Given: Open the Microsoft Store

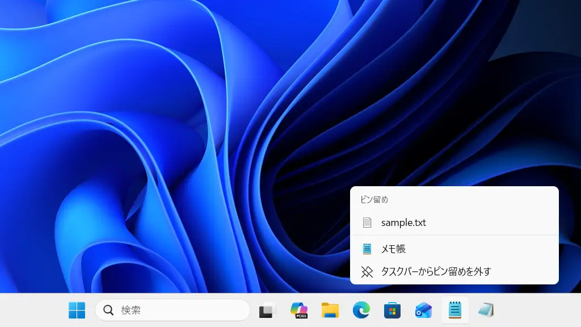Looking at the screenshot, I should [x=392, y=310].
